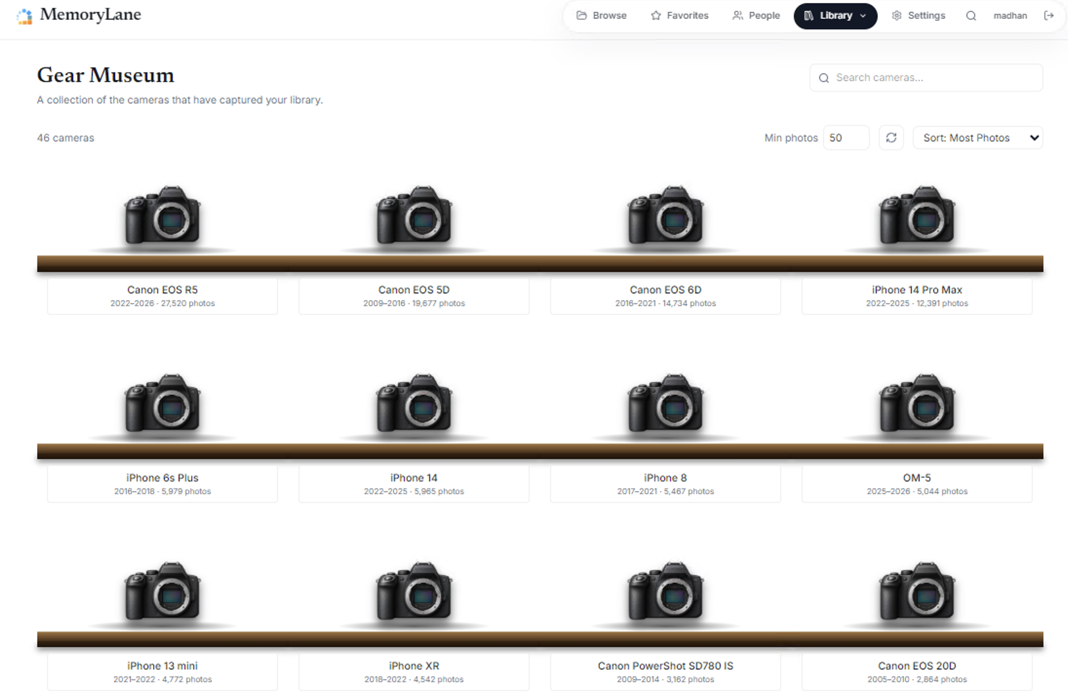Click the Canon EOS 5D label
The height and width of the screenshot is (697, 1068).
414,290
